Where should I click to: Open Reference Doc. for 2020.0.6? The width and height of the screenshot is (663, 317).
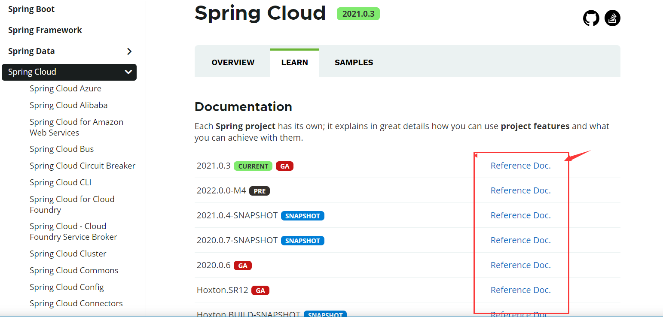[x=520, y=265]
